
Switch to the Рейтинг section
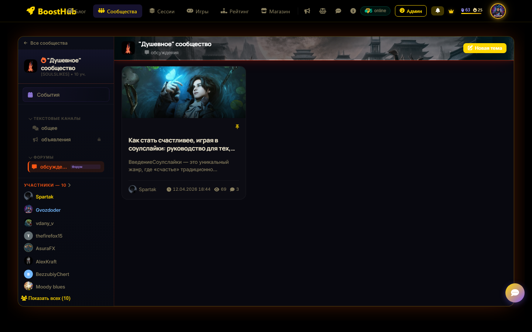pyautogui.click(x=235, y=11)
